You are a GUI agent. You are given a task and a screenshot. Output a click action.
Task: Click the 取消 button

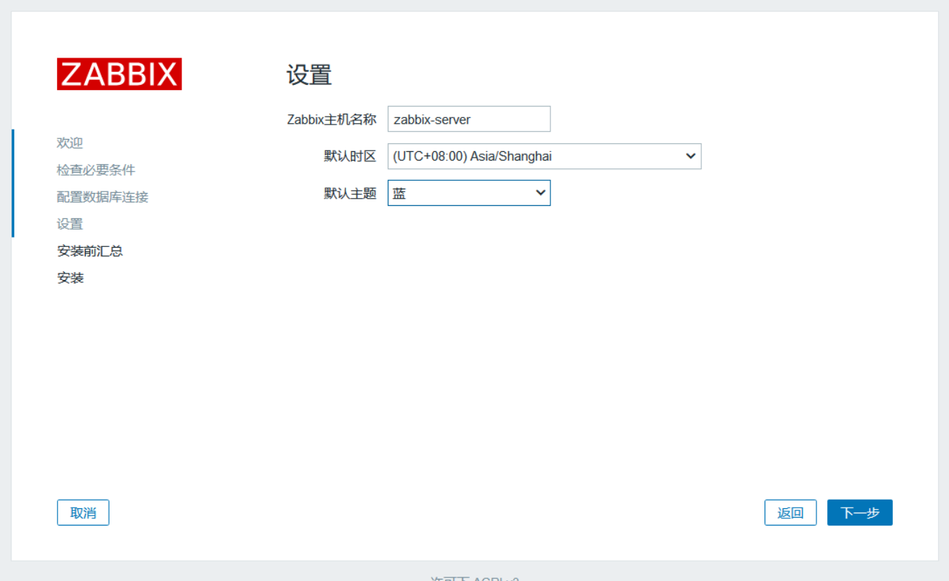coord(83,513)
